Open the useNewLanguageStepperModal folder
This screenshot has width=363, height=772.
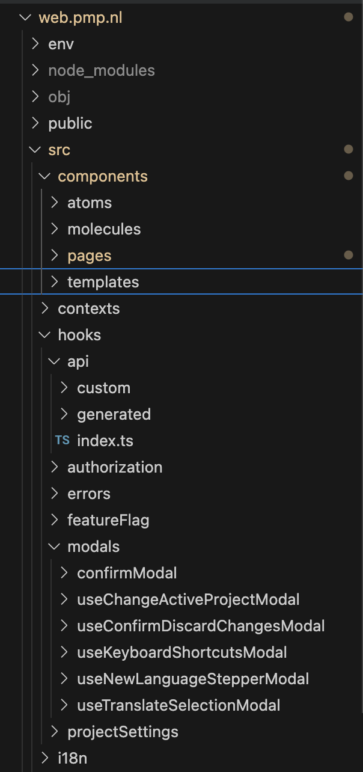click(x=193, y=679)
